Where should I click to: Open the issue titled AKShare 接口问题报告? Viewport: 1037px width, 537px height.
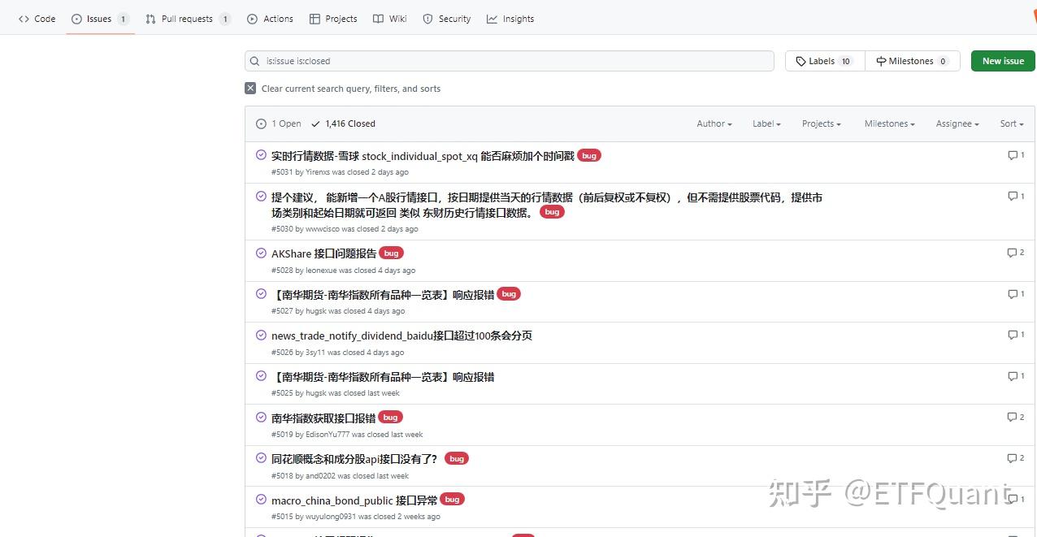point(323,253)
